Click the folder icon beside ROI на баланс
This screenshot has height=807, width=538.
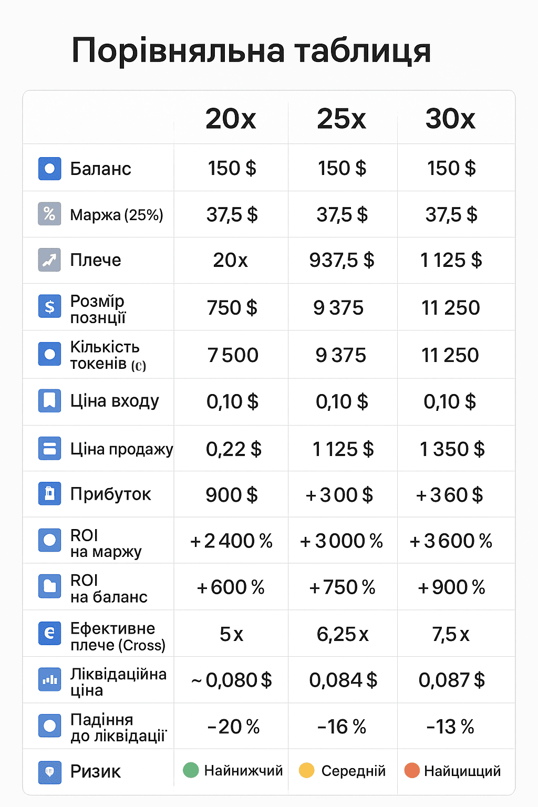pyautogui.click(x=49, y=586)
